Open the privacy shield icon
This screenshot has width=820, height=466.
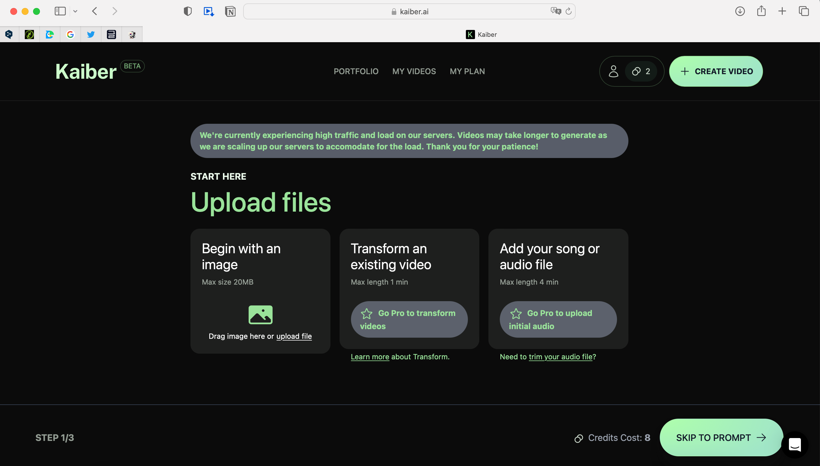coord(188,11)
